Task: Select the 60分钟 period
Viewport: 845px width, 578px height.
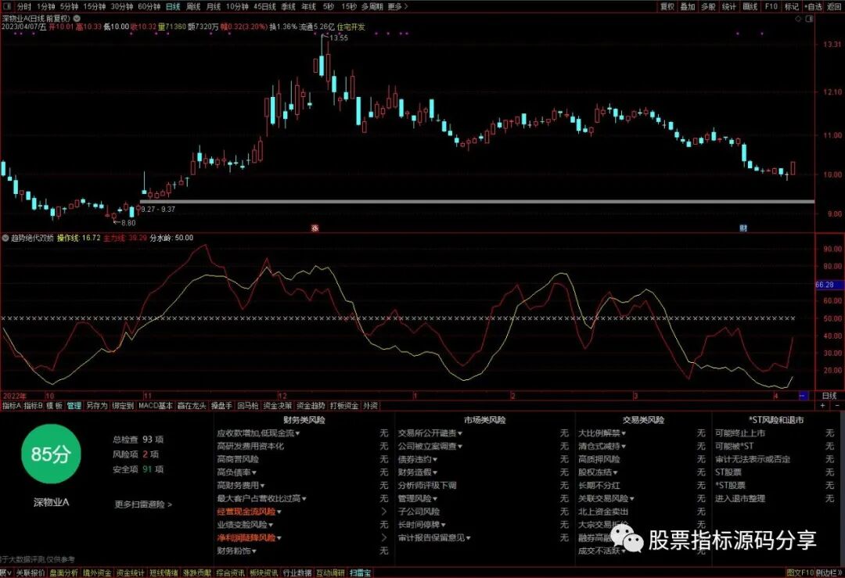Action: (149, 6)
